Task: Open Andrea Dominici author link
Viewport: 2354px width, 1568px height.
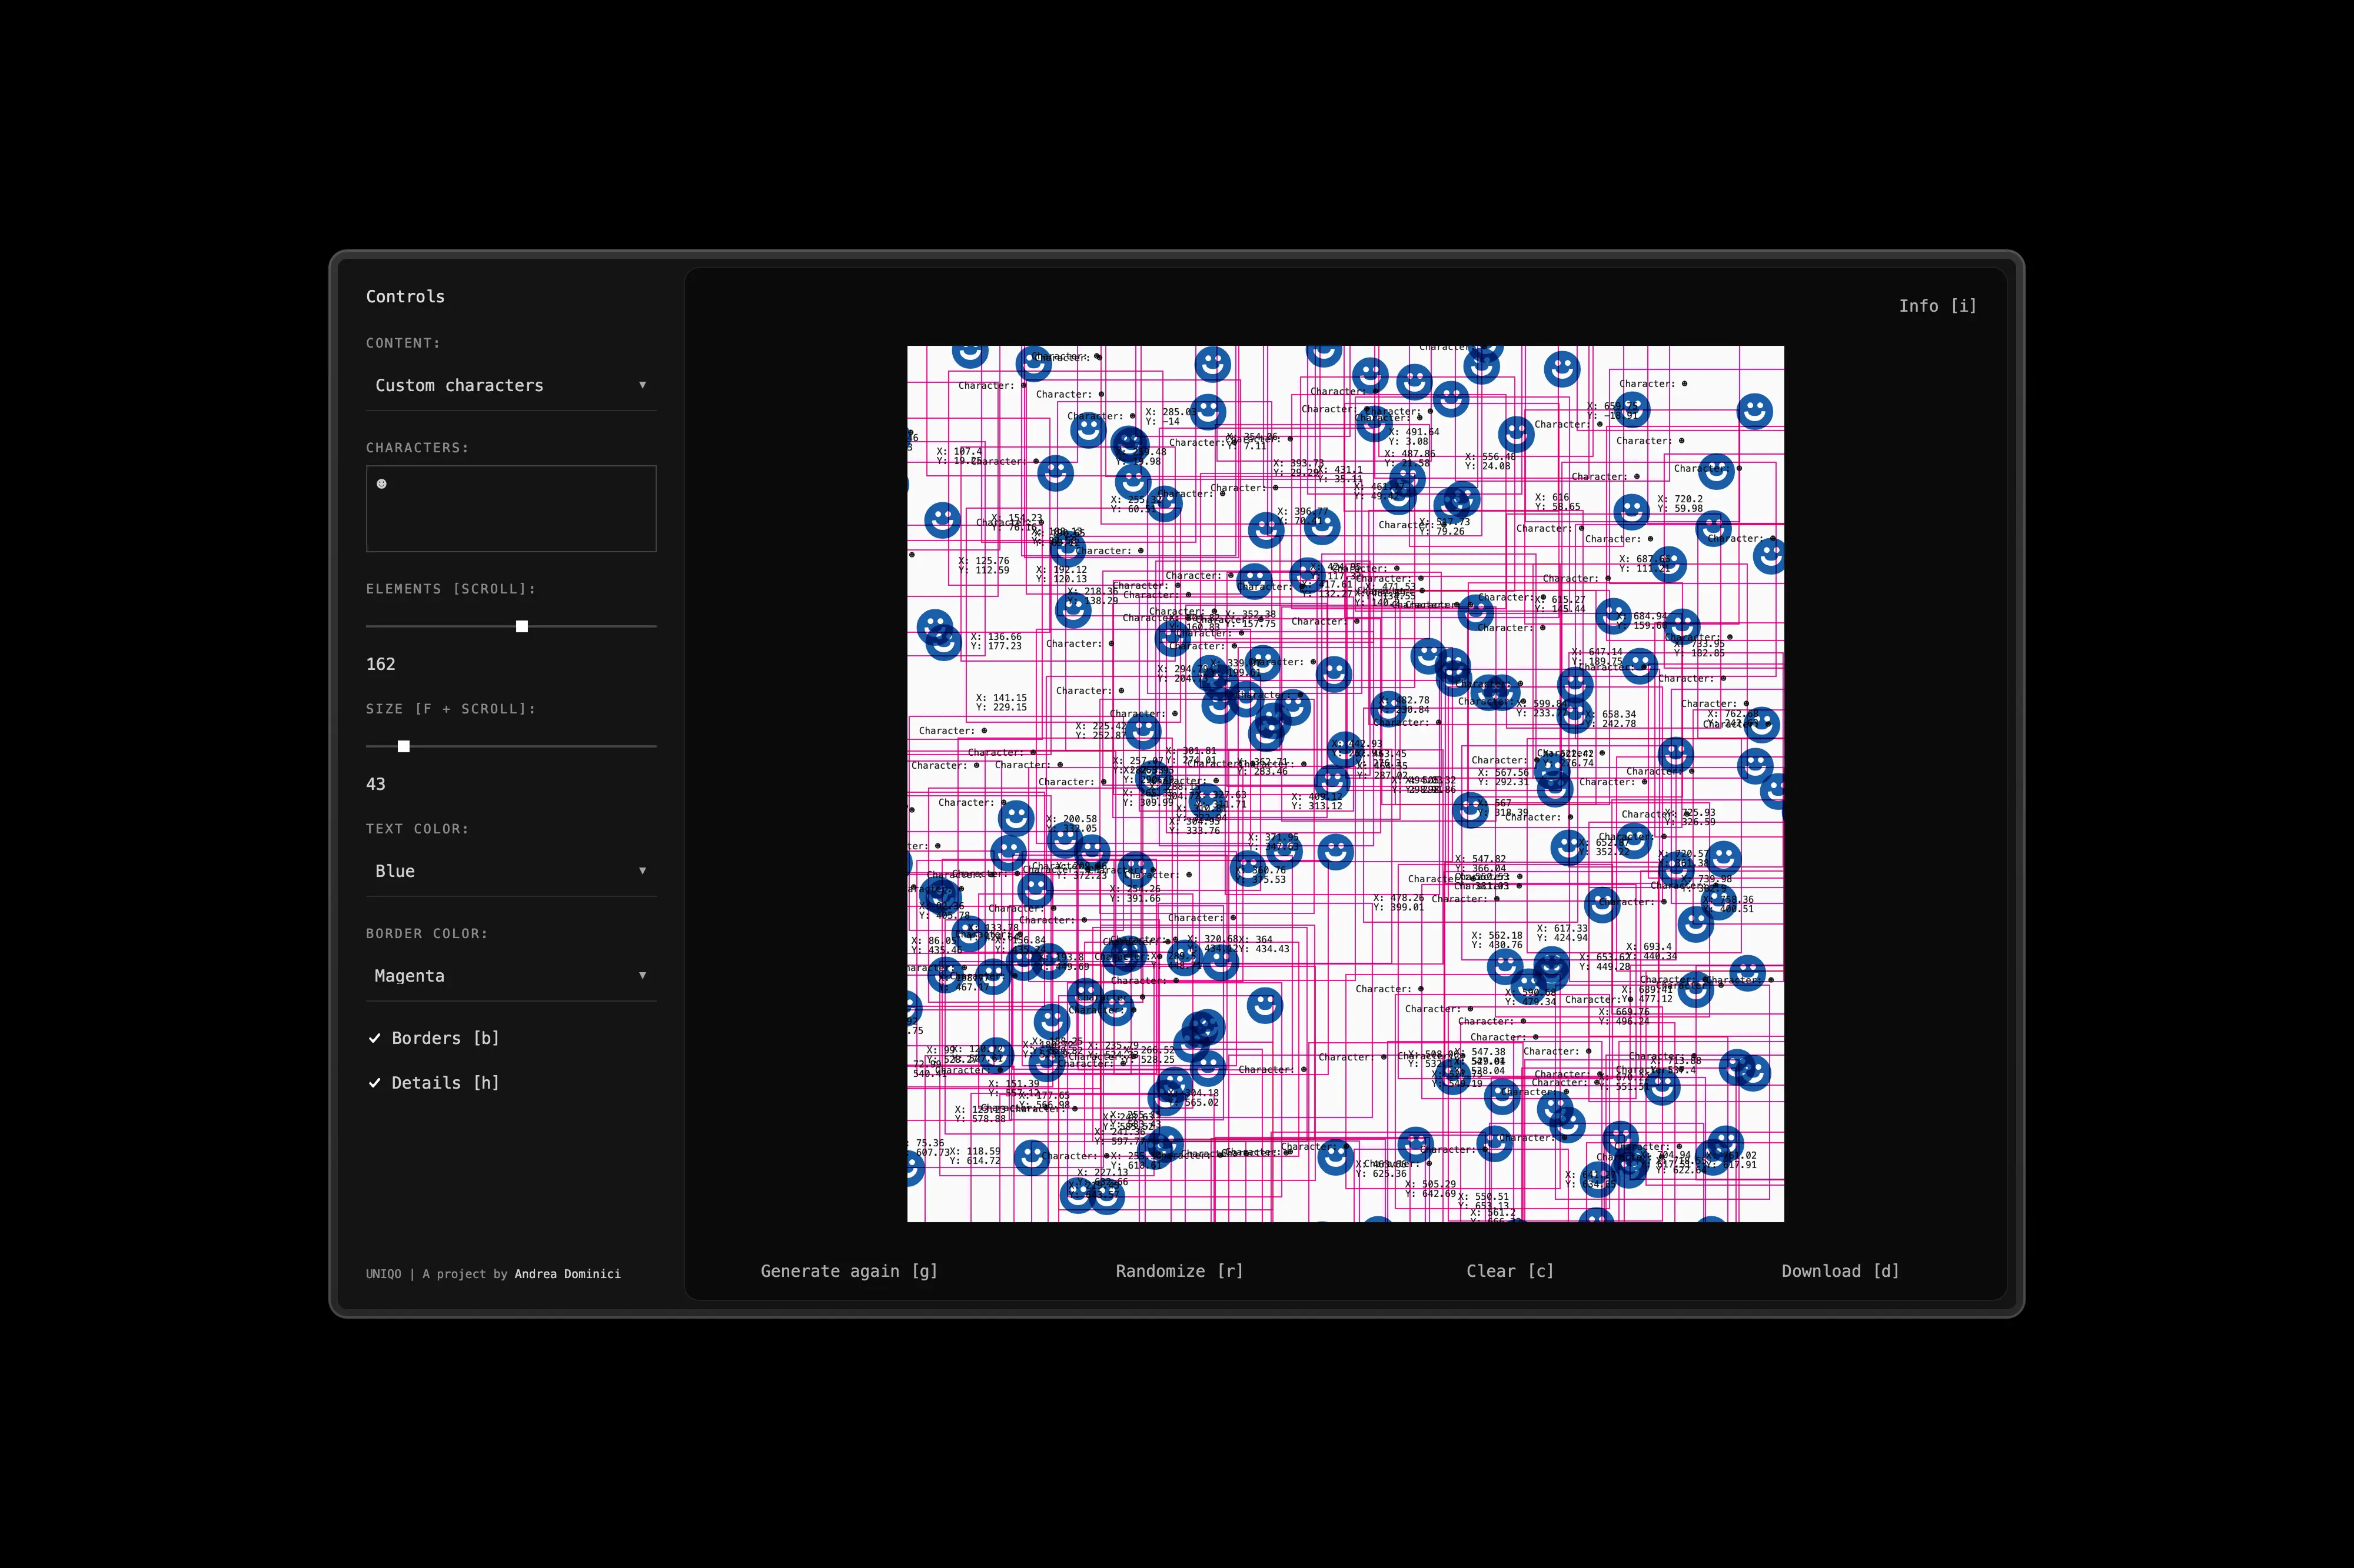Action: [x=567, y=1274]
